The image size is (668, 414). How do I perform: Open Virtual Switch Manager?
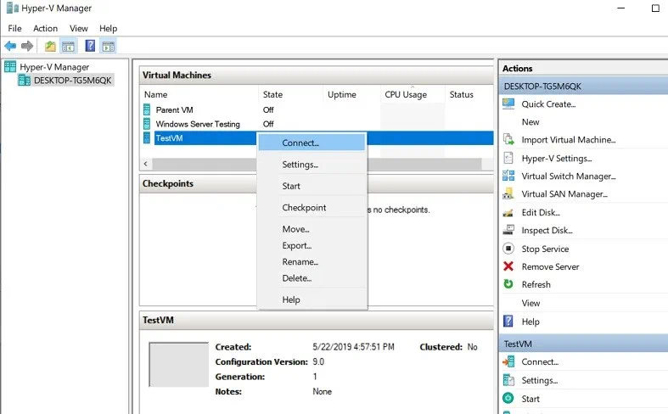568,176
